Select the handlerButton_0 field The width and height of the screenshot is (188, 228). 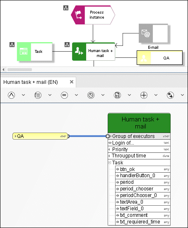pyautogui.click(x=143, y=176)
